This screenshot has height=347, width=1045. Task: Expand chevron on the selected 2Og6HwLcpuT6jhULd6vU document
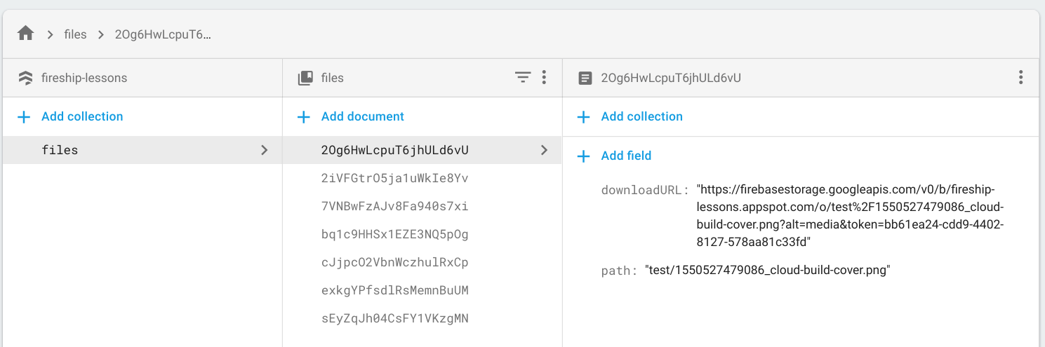point(544,150)
